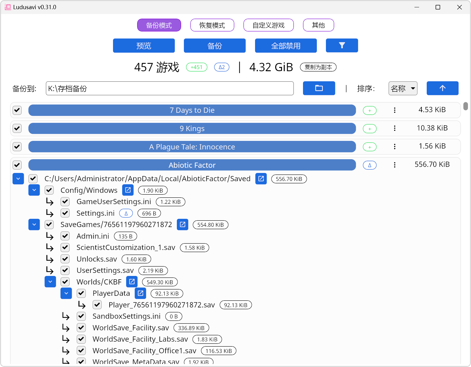Uncheck the Abiotic Factor game checkbox

17,165
